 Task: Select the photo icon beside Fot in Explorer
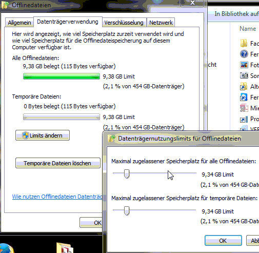[244, 65]
